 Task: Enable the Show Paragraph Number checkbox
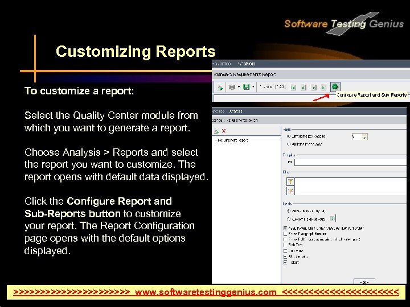tap(285, 234)
